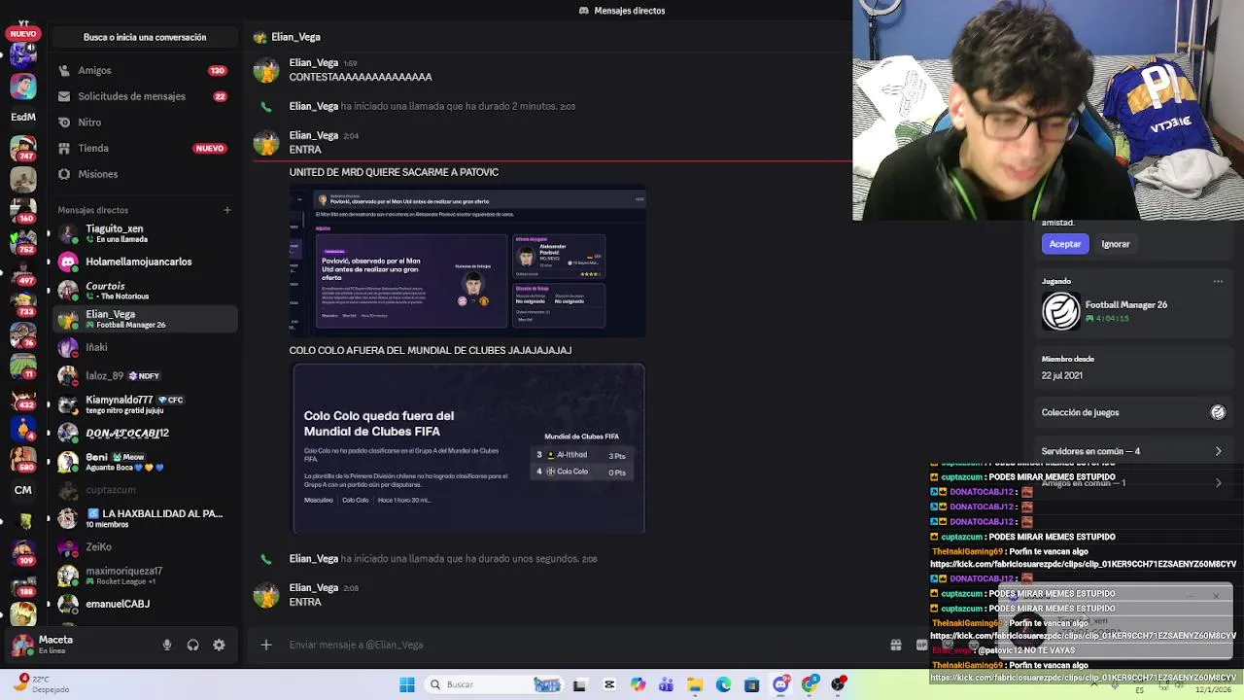Viewport: 1244px width, 700px height.
Task: Select the Elian_Vega conversation
Action: pos(144,319)
